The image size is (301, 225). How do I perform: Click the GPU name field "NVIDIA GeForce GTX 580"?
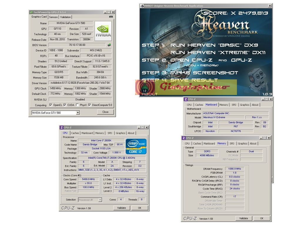[x=71, y=23]
